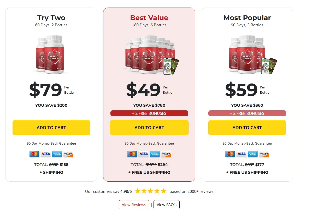This screenshot has width=318, height=221.
Task: Click the MasterCard icon under Try Two
Action: coord(34,154)
